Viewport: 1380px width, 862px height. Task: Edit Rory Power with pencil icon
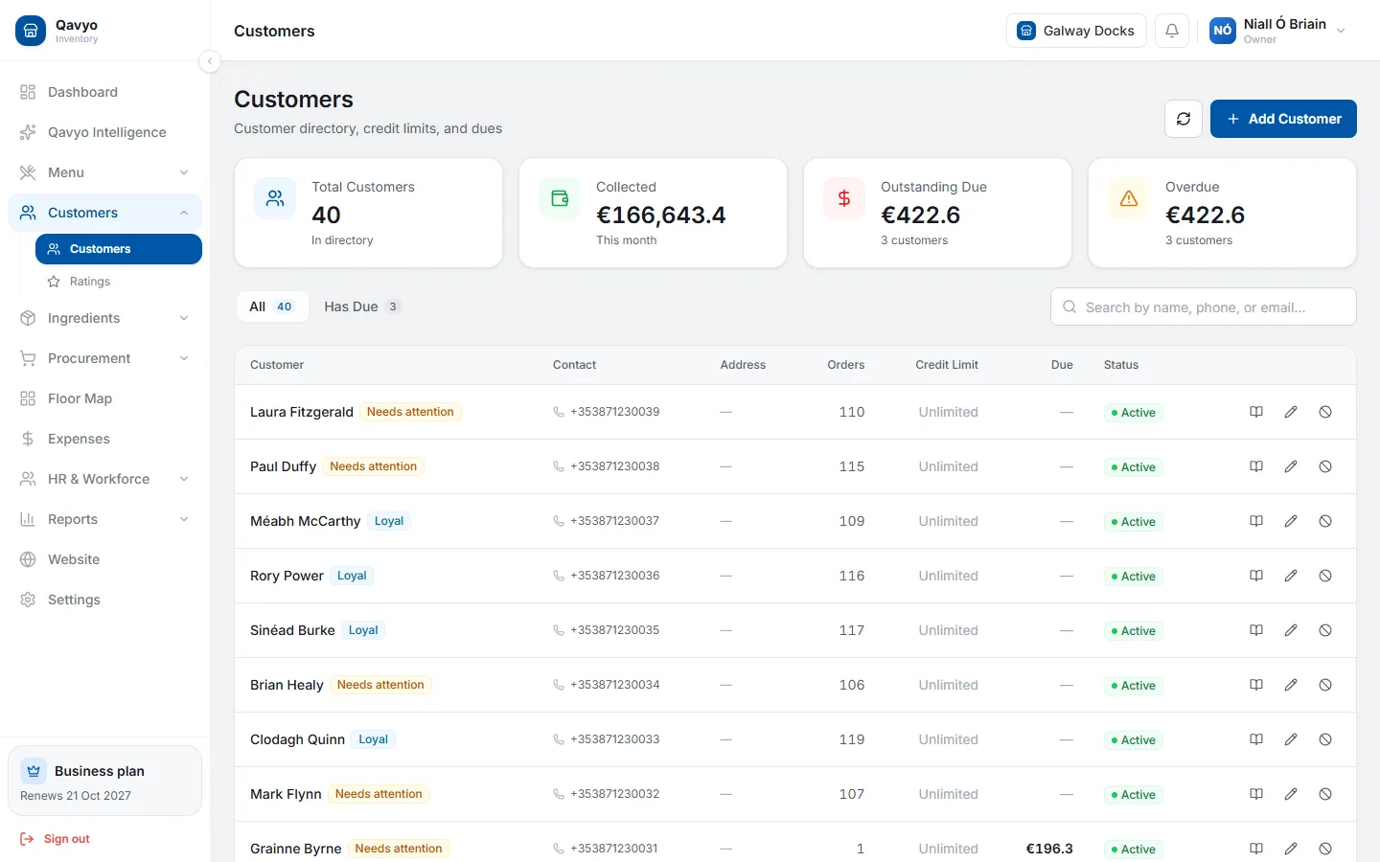pos(1291,576)
